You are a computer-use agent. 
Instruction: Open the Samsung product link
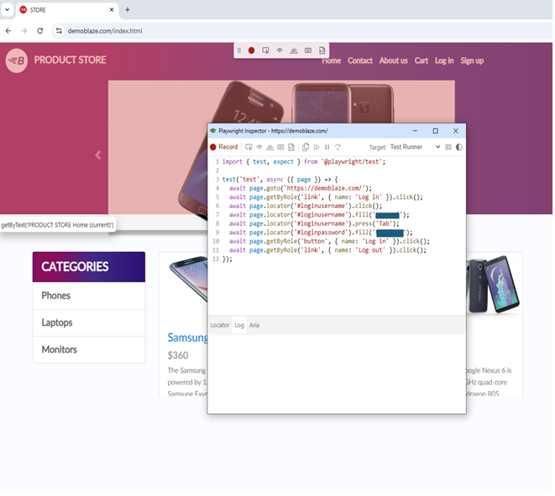point(187,338)
